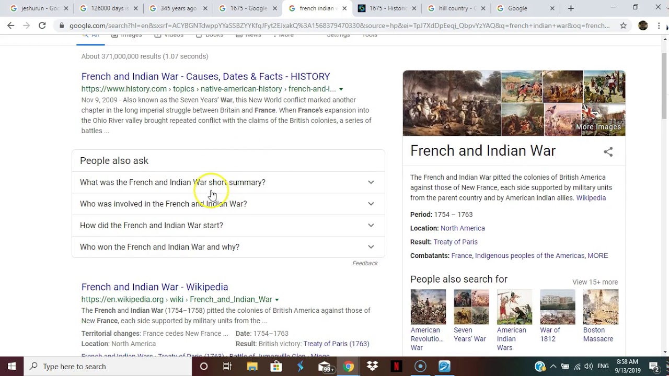
Task: Go back using the browser back arrow
Action: pyautogui.click(x=11, y=26)
